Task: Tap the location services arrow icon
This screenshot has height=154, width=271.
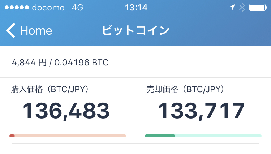Action: point(232,8)
